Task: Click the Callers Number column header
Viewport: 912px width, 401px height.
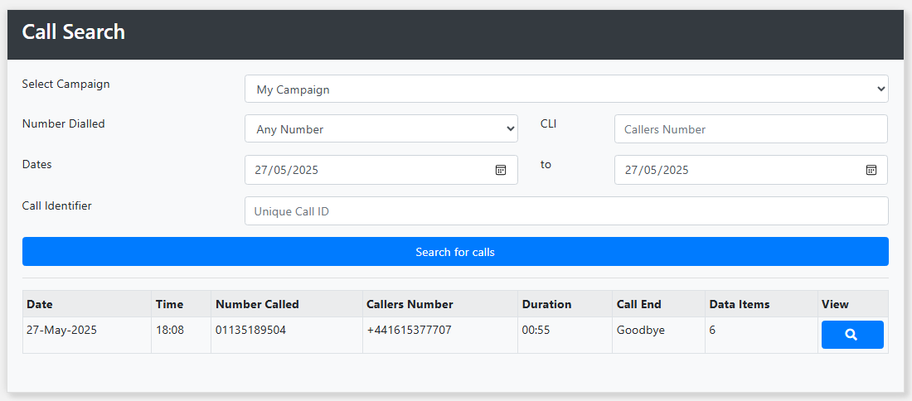Action: coord(410,304)
